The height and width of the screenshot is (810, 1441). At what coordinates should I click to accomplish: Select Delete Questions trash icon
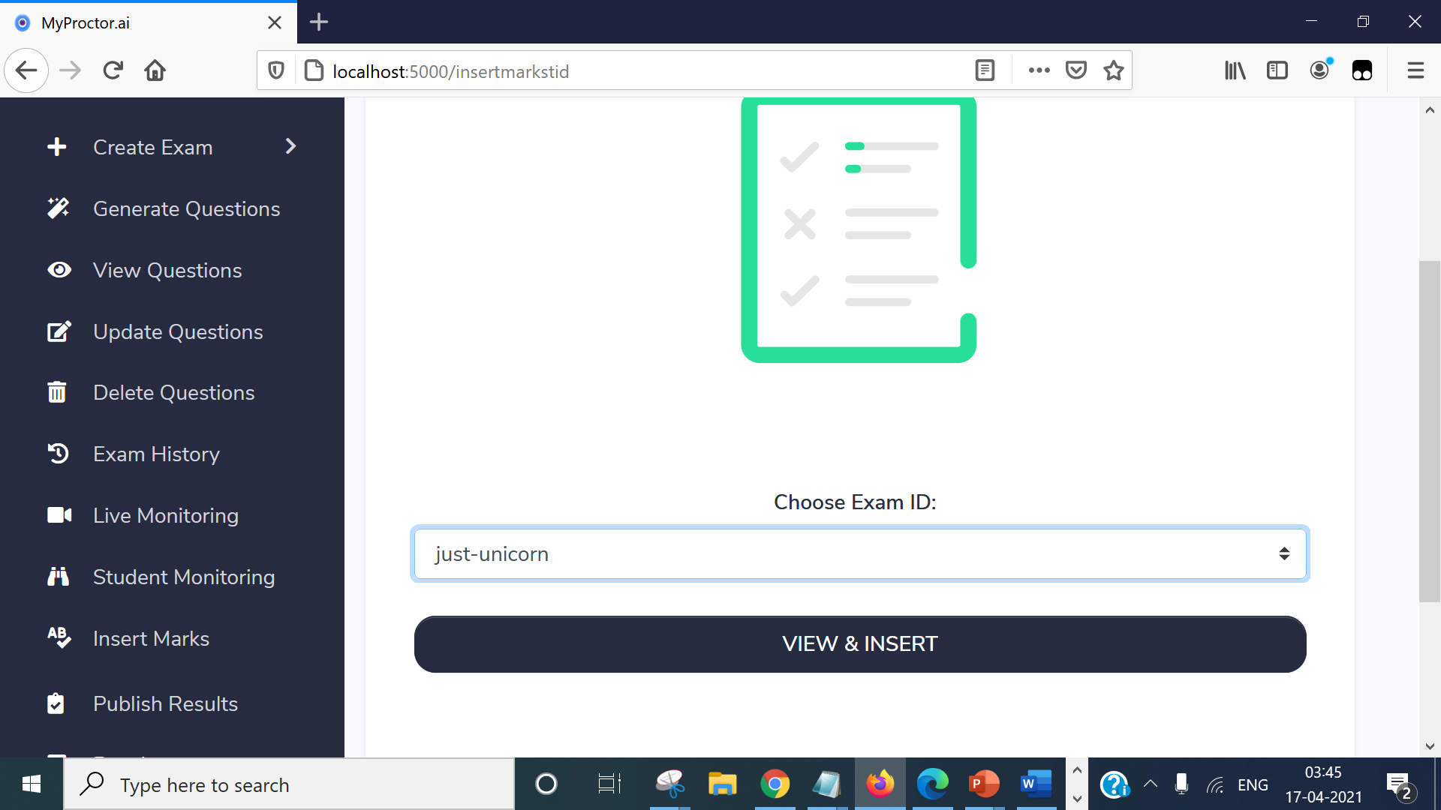pos(56,391)
